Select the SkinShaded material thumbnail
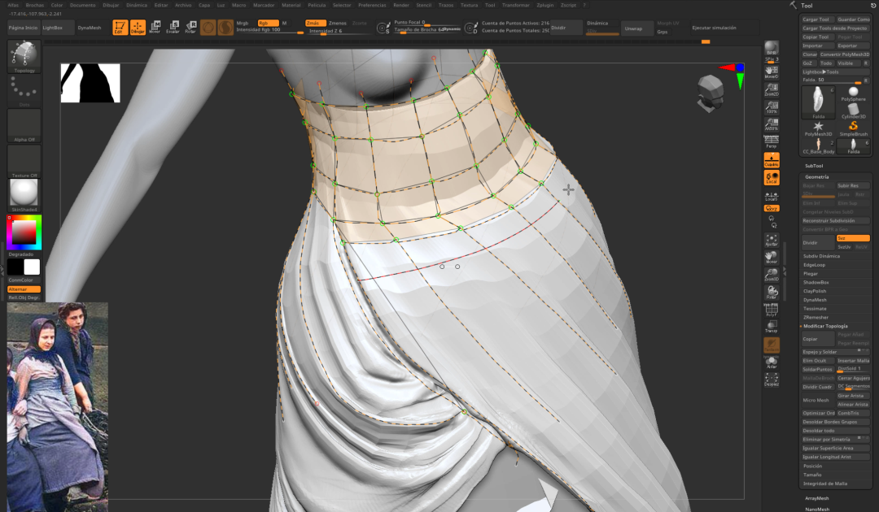This screenshot has height=512, width=879. (x=23, y=191)
